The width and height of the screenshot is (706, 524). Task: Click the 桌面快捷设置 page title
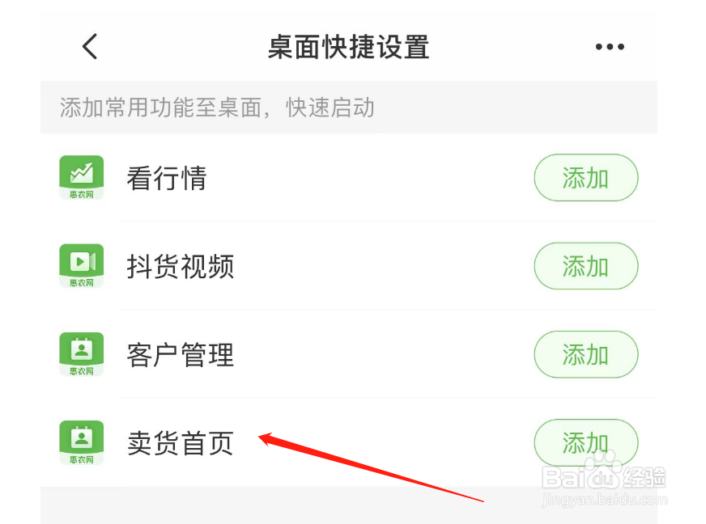[x=348, y=47]
